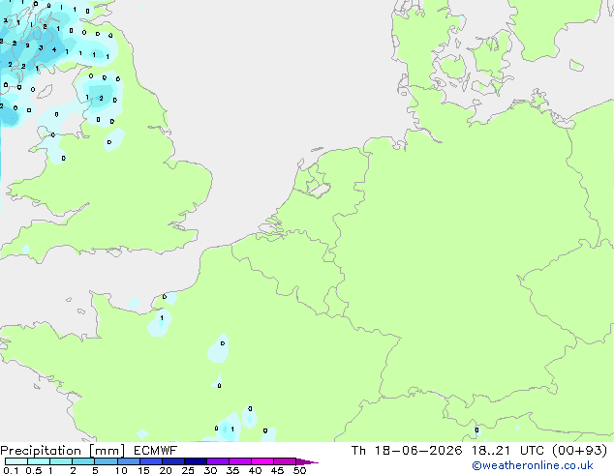Choose the 2–5 mm legend swatch
Viewport: 614px width, 474px height.
tap(83, 461)
